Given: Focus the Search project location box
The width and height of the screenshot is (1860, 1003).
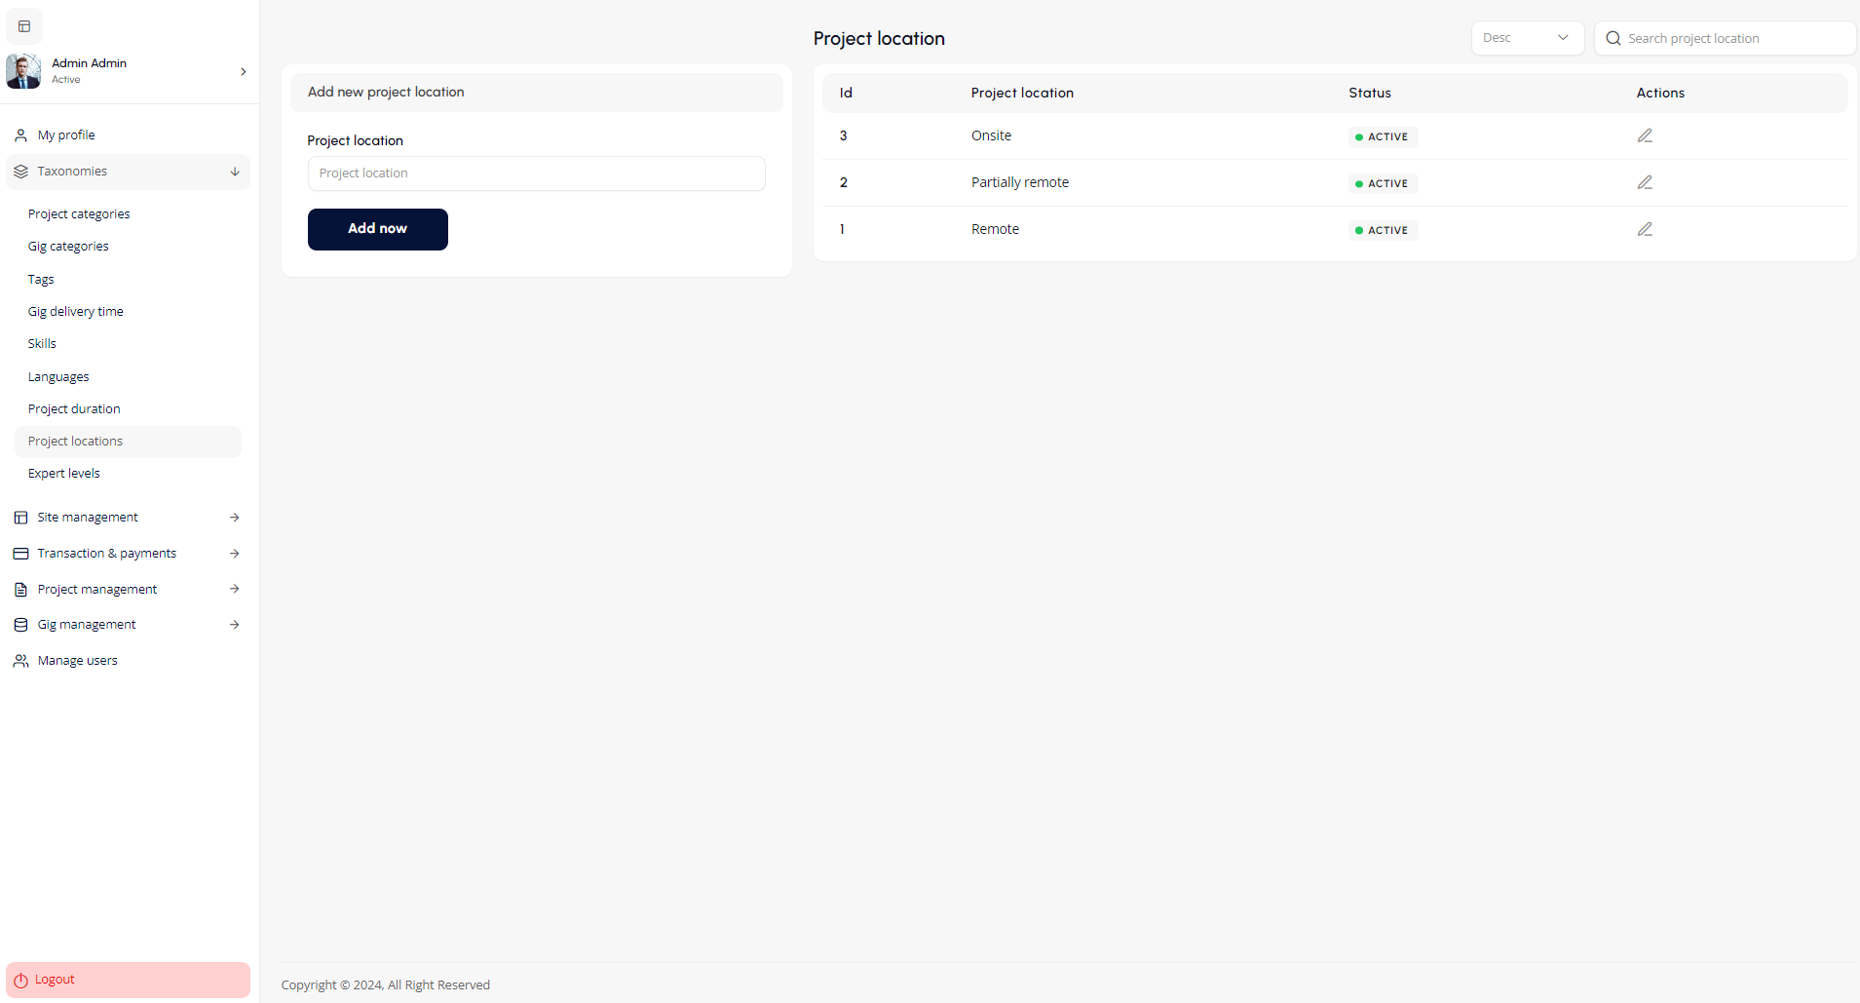Looking at the screenshot, I should [1734, 39].
